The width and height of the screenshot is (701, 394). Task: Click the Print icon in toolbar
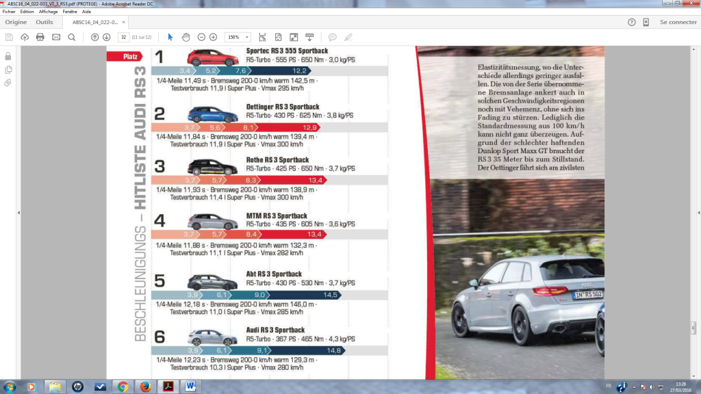tap(40, 37)
